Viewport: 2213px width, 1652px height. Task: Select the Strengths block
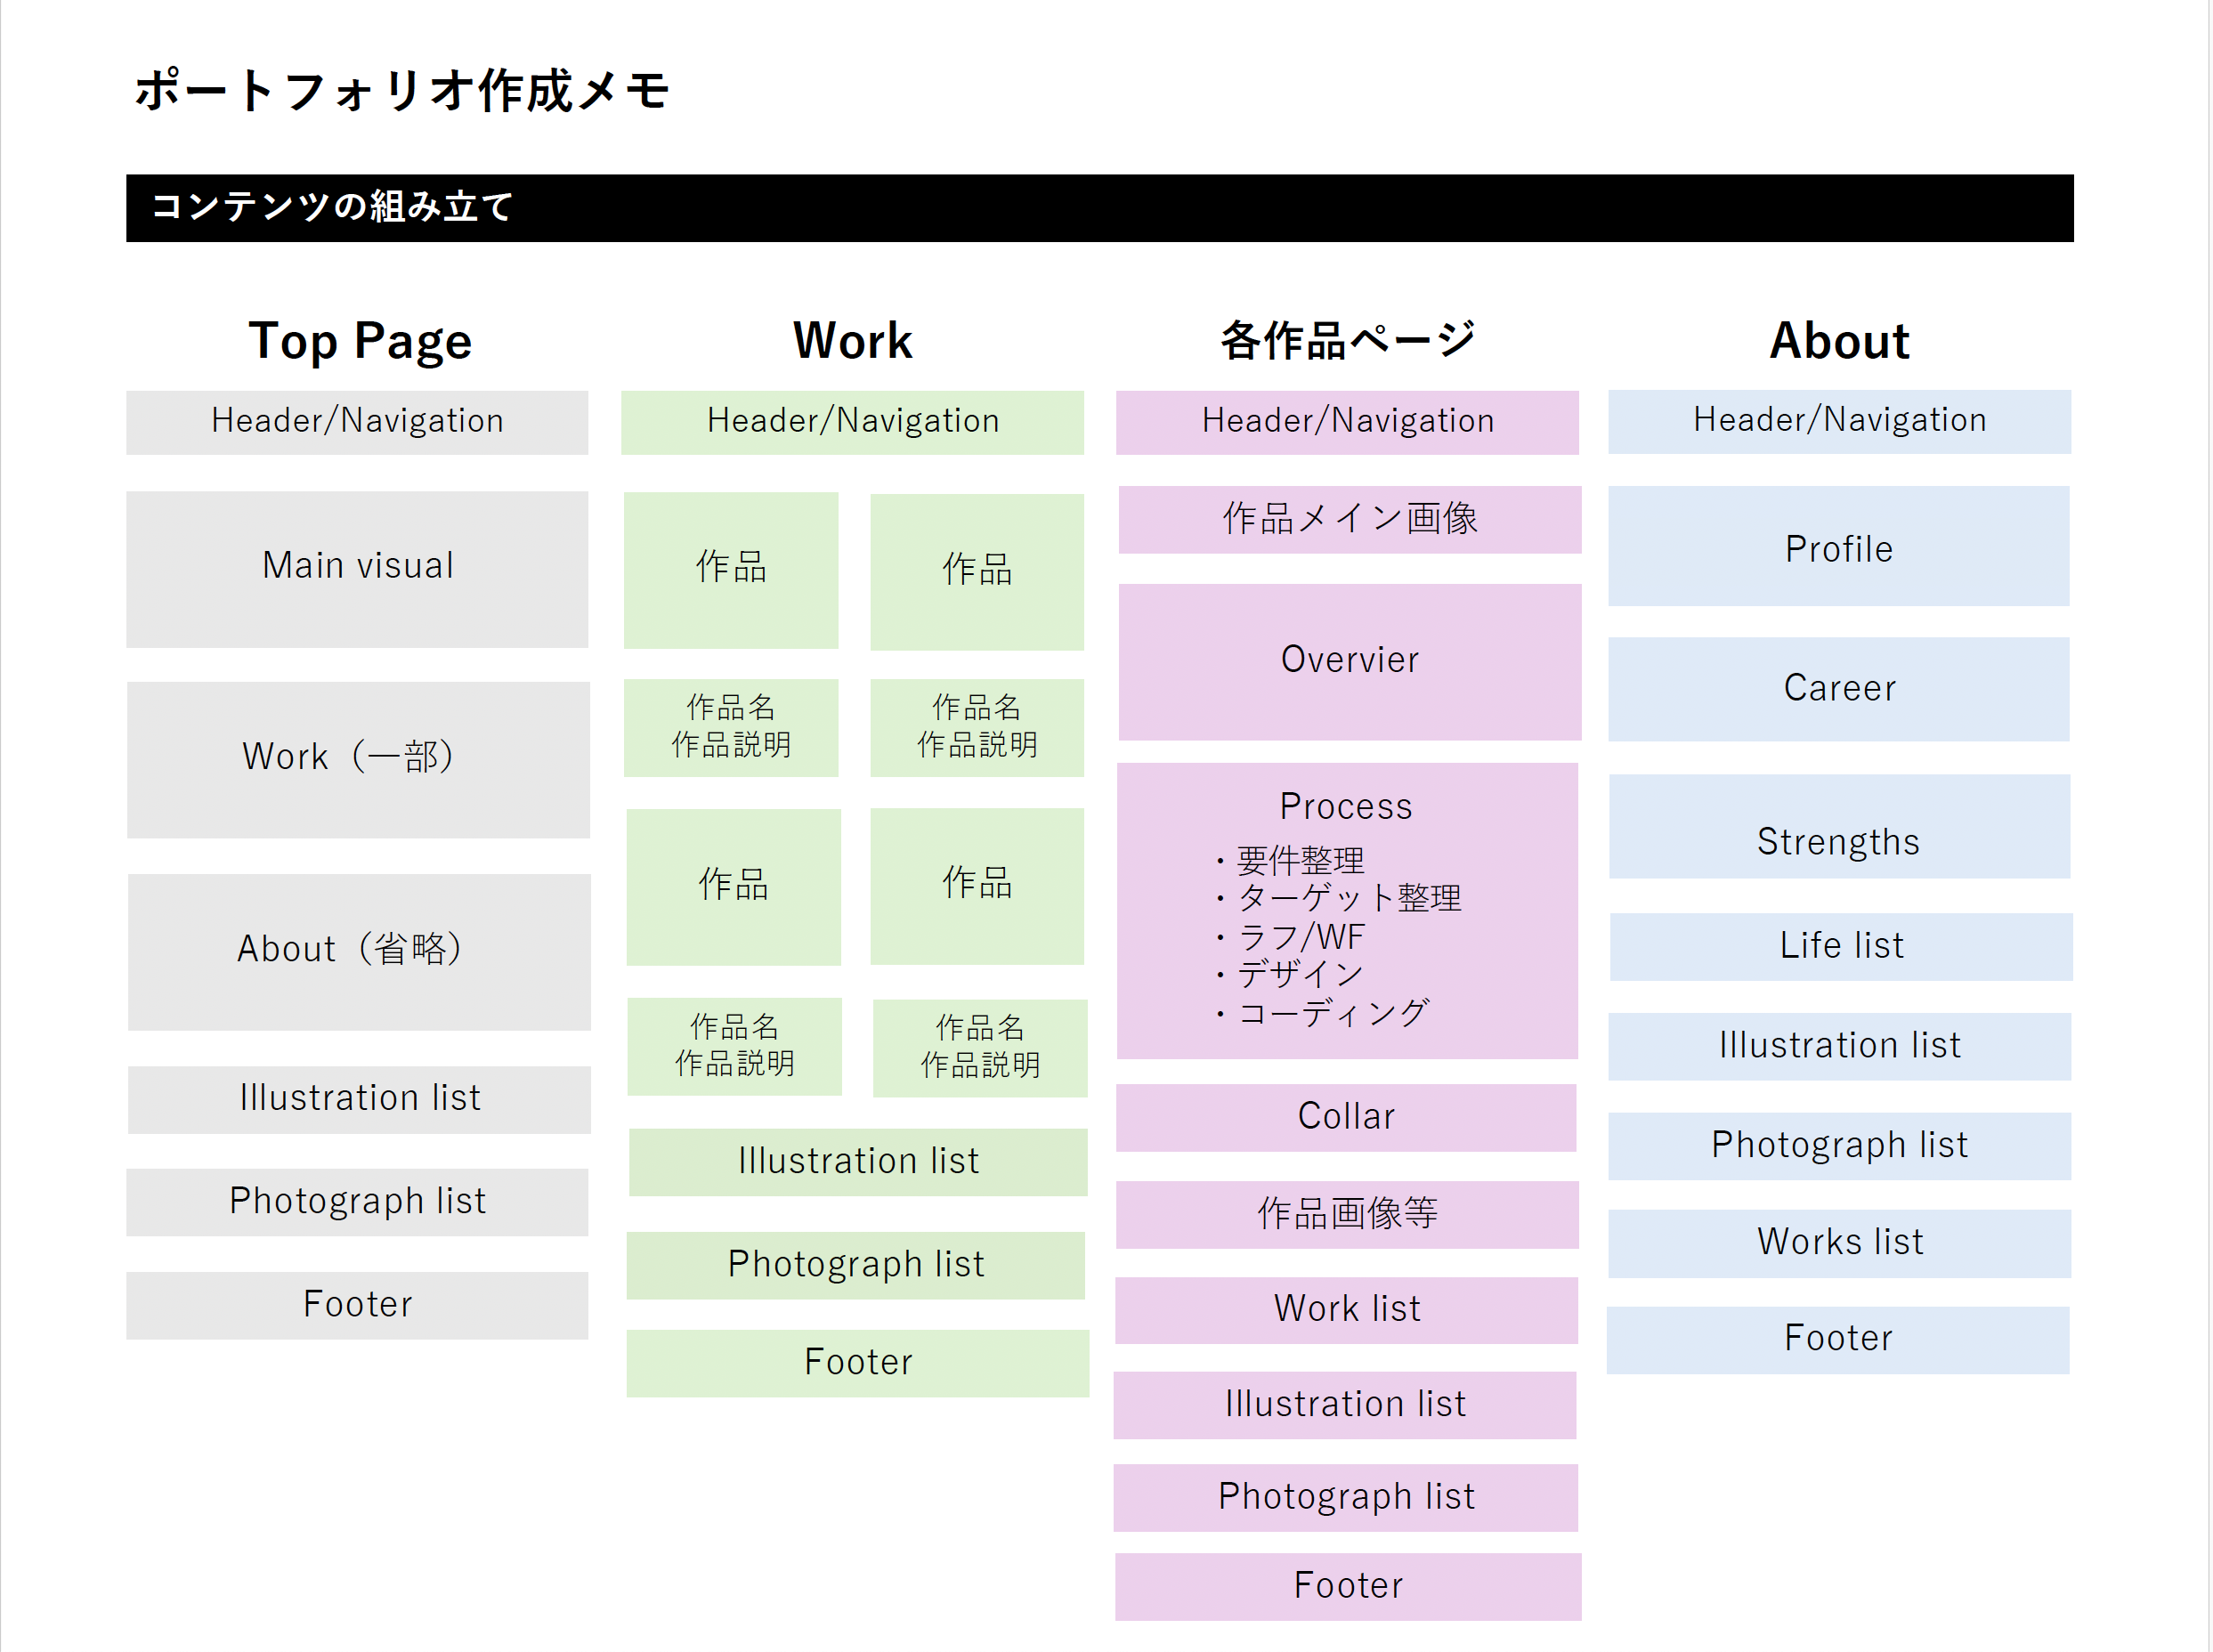click(1838, 828)
